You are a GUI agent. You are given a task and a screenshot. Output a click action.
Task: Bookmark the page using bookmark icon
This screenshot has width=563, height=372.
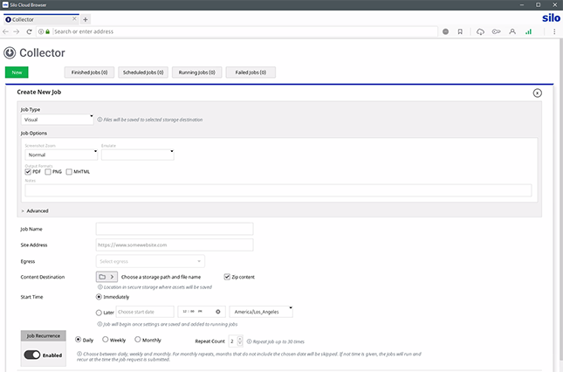click(460, 31)
